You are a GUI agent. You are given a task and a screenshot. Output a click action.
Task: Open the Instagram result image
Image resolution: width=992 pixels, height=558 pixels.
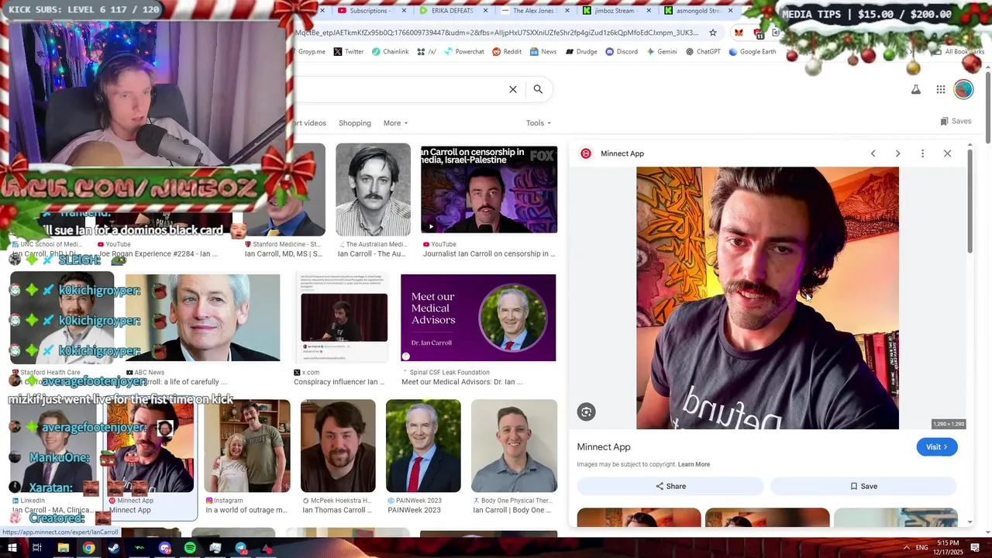(247, 446)
